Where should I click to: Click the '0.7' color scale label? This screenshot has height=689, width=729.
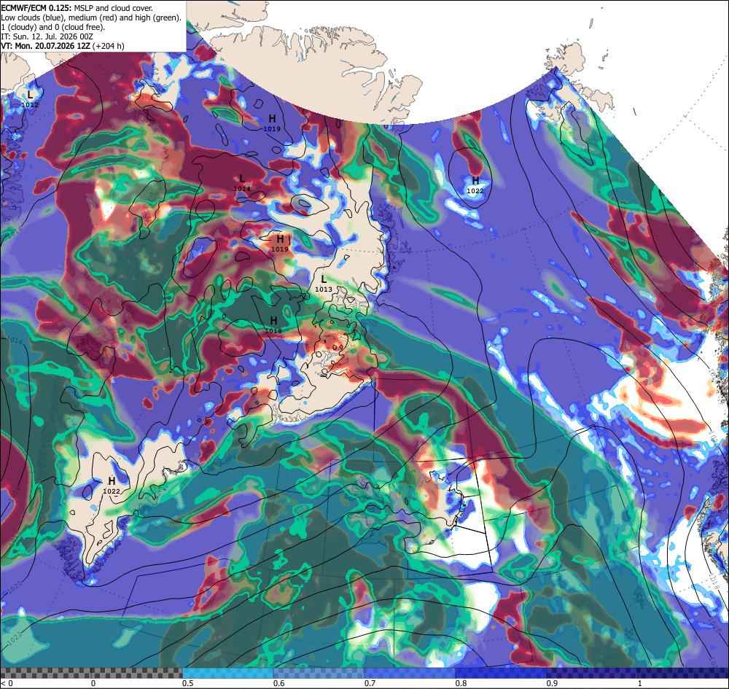pyautogui.click(x=370, y=683)
